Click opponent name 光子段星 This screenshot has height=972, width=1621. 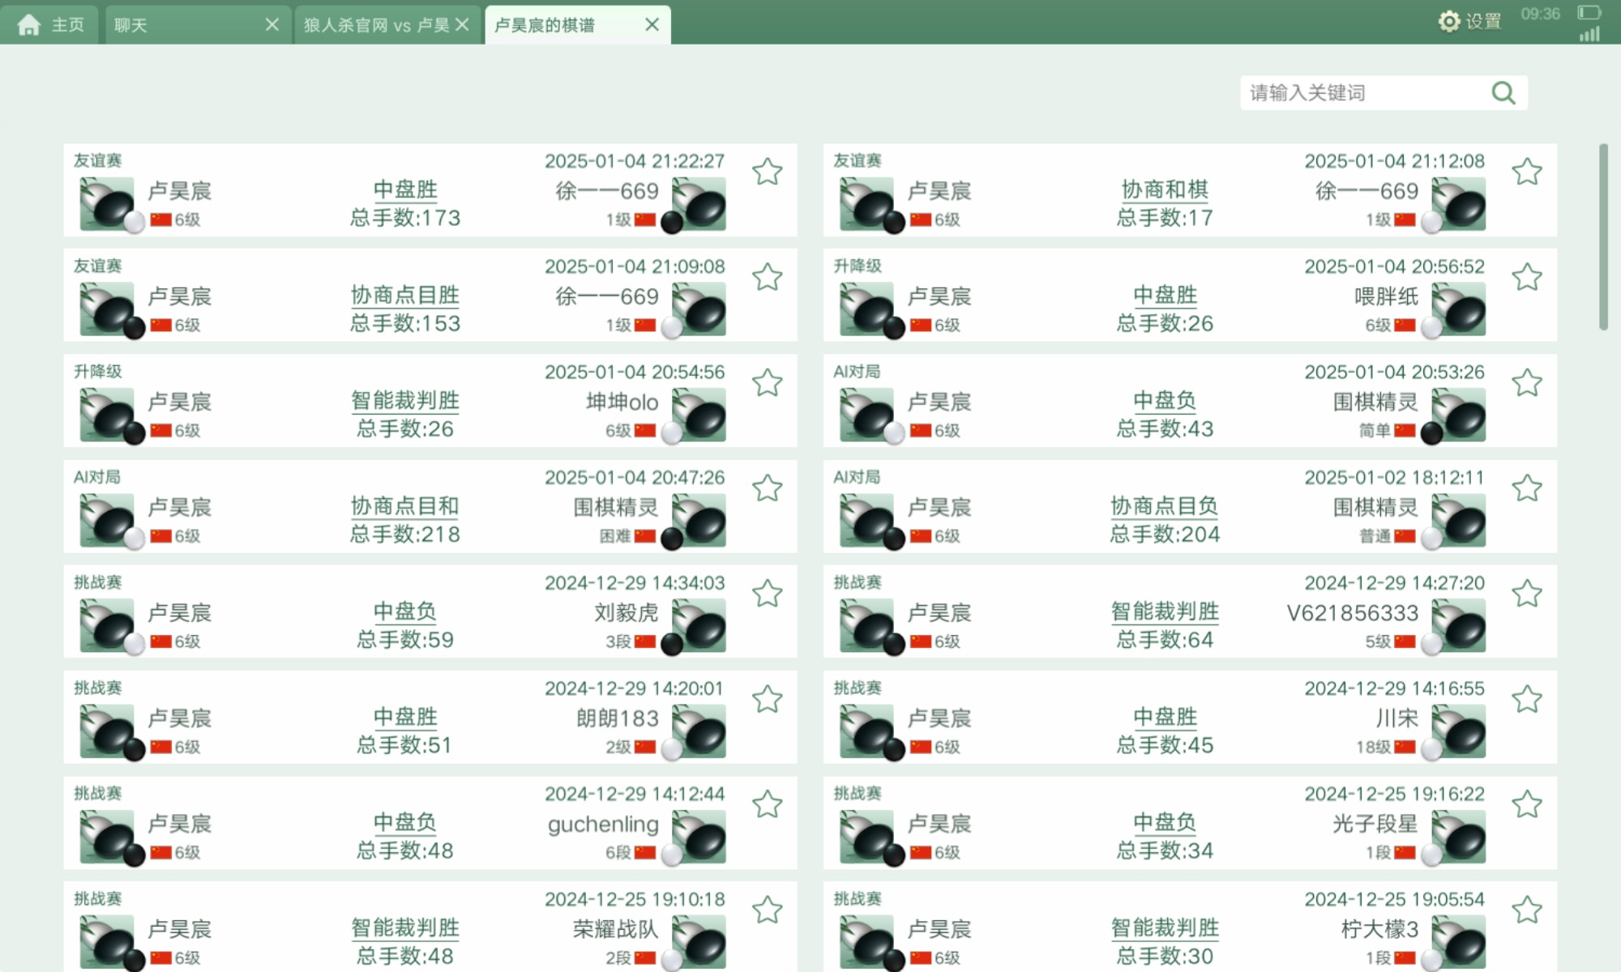(1375, 824)
